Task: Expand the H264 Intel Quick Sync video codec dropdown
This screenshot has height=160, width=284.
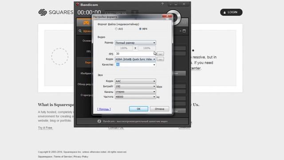Action: (135, 59)
